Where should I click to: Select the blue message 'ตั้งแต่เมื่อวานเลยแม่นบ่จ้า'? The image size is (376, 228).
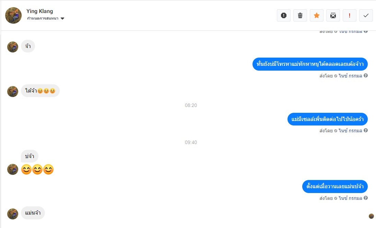[x=335, y=187]
